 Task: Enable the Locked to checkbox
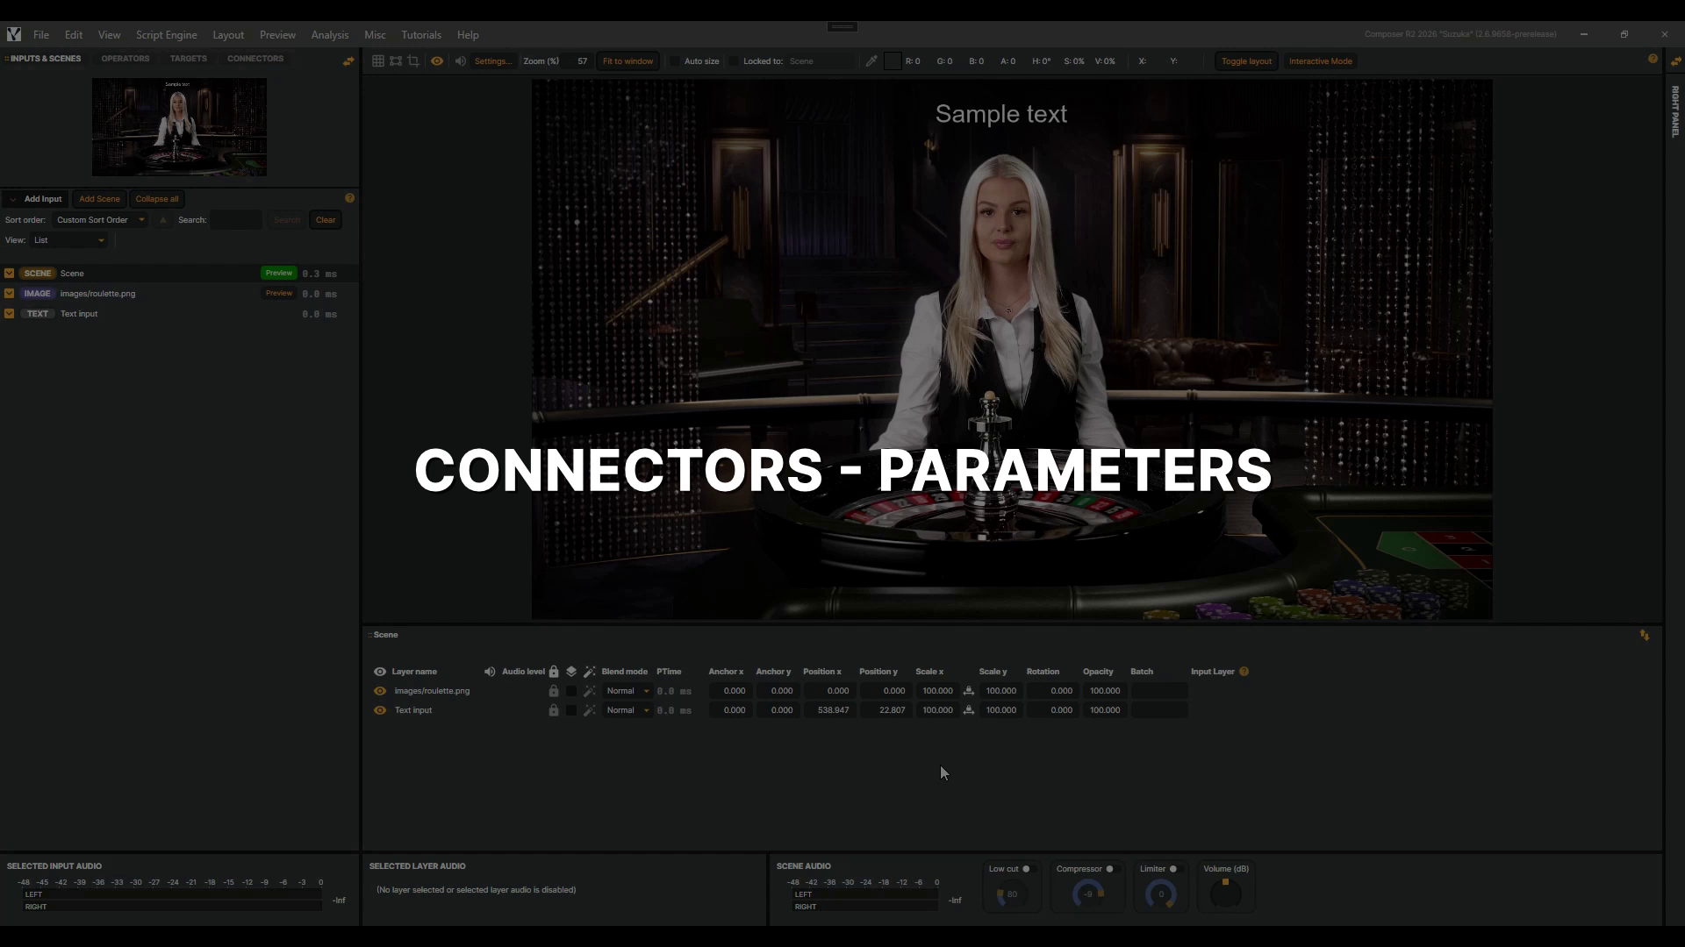[x=734, y=61]
